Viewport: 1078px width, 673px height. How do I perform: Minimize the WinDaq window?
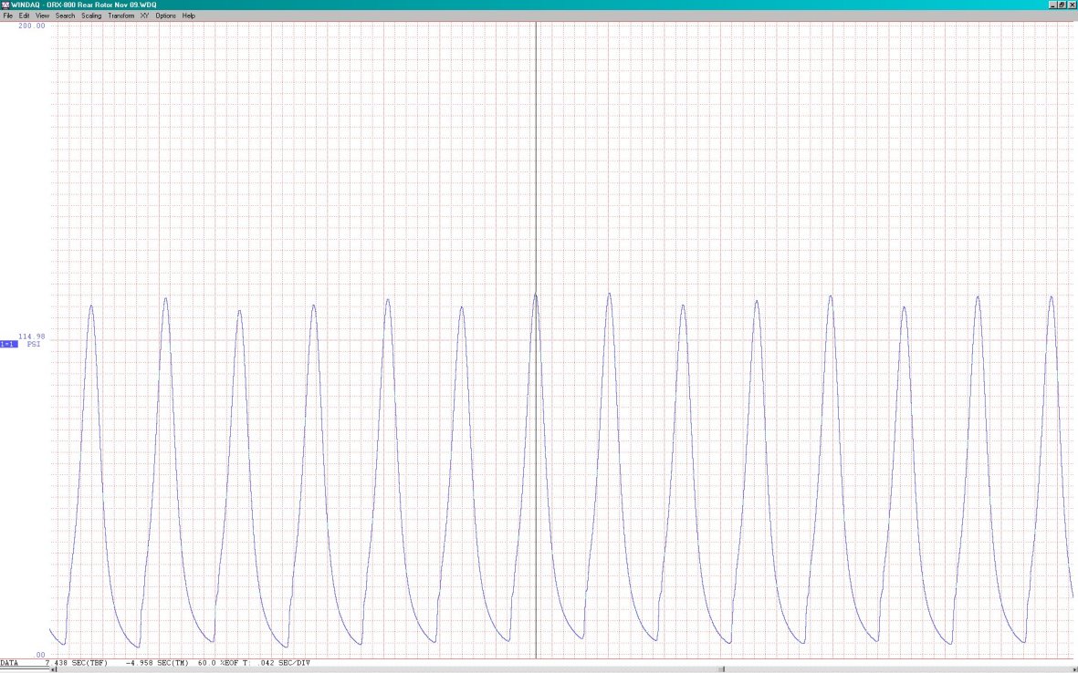coord(1054,5)
